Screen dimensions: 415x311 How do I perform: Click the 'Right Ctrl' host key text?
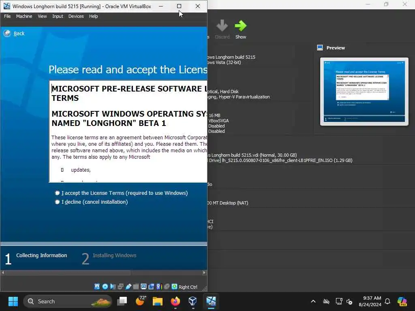188,287
